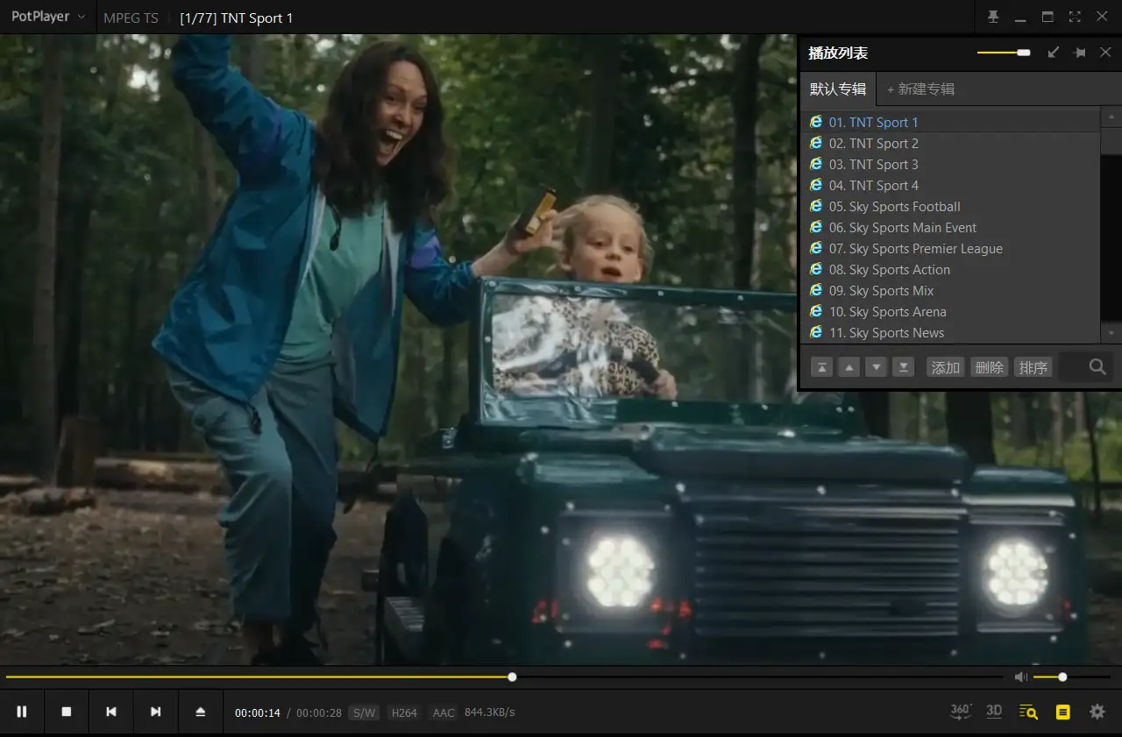Switch player to fullscreen mode
Image resolution: width=1122 pixels, height=737 pixels.
(1075, 17)
